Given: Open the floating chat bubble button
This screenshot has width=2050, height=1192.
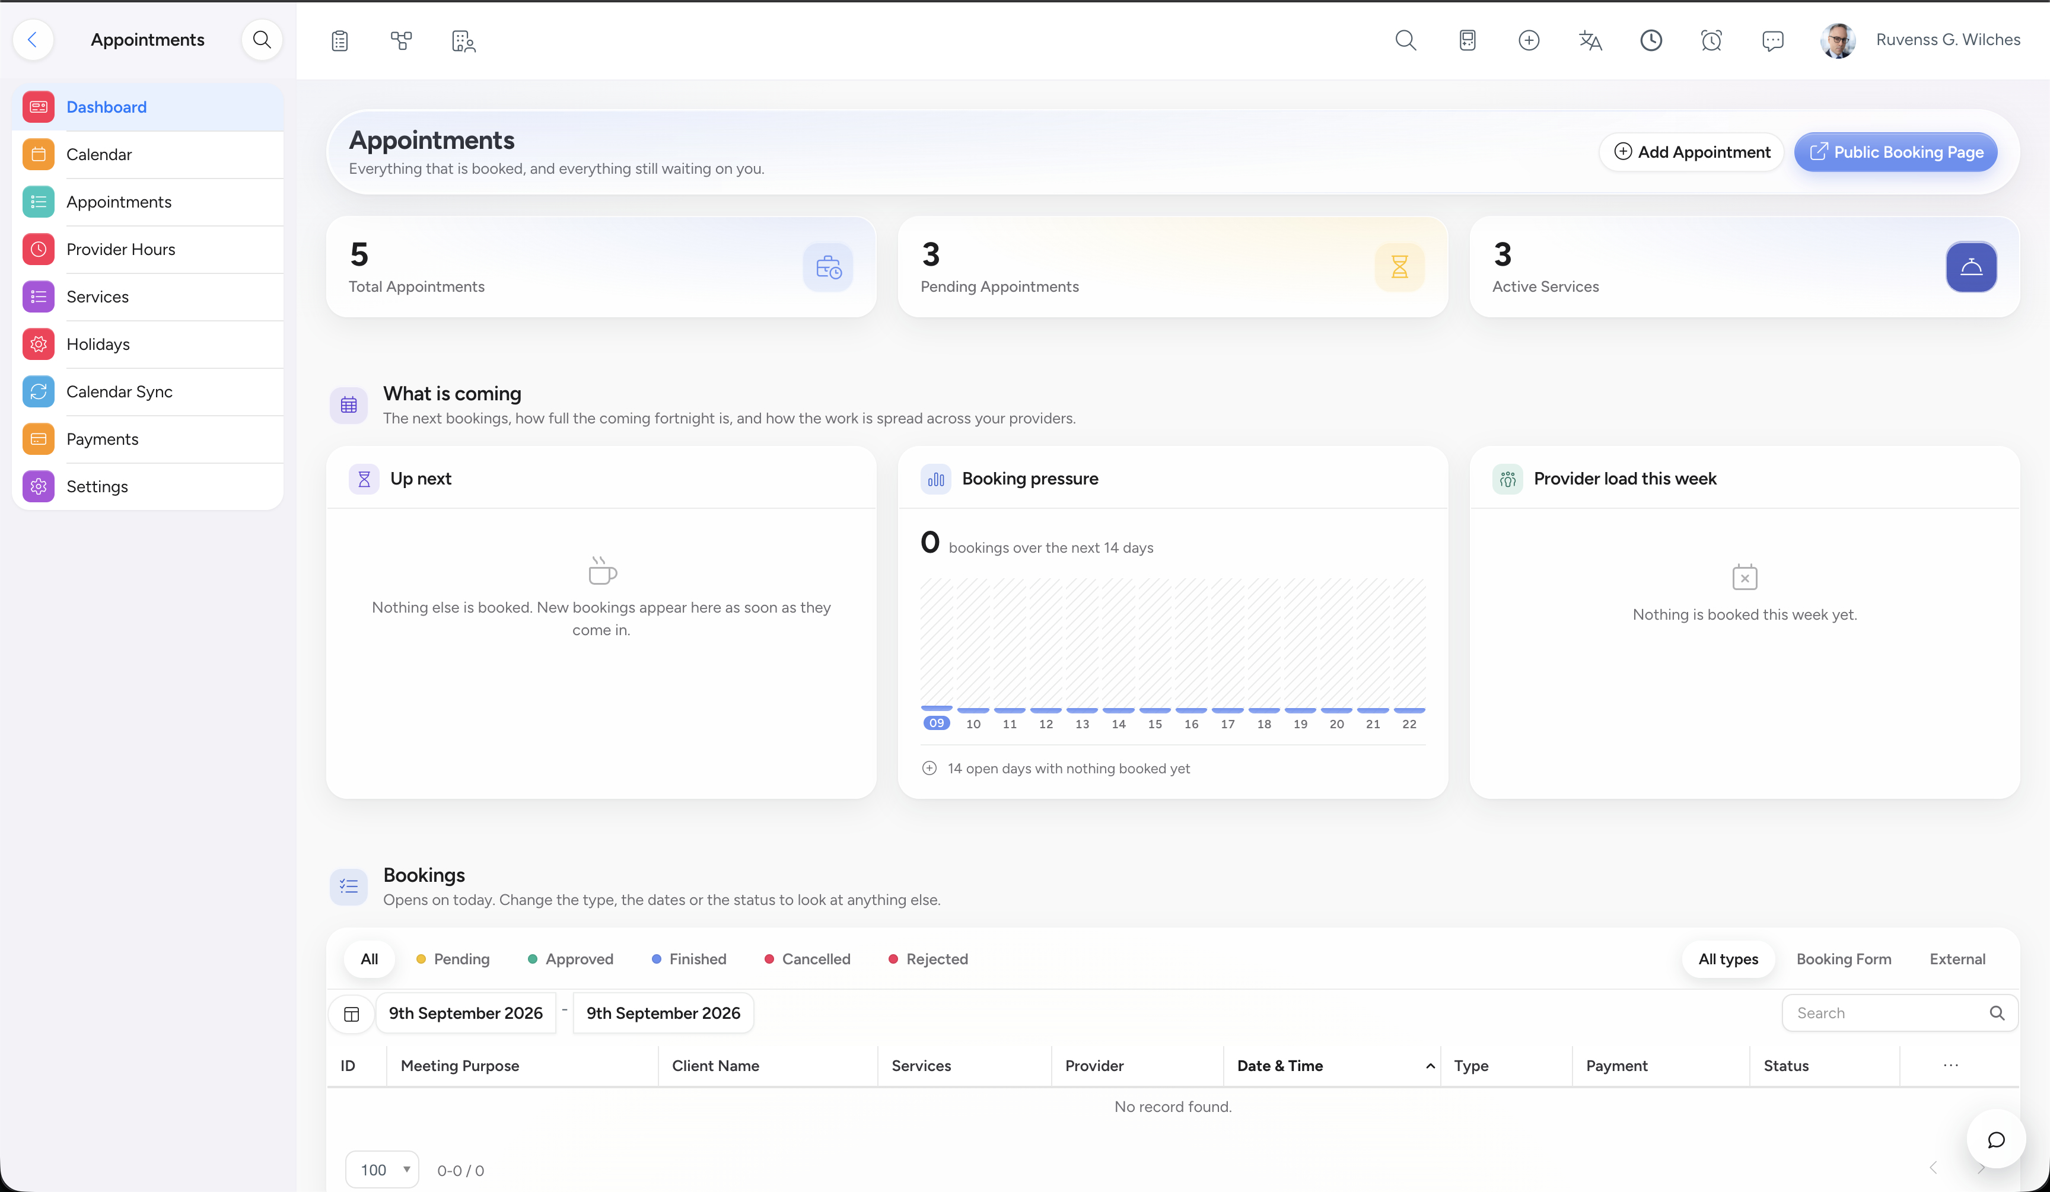Looking at the screenshot, I should 1996,1139.
